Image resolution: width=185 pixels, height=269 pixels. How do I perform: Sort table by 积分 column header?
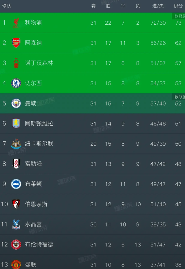click(x=178, y=6)
